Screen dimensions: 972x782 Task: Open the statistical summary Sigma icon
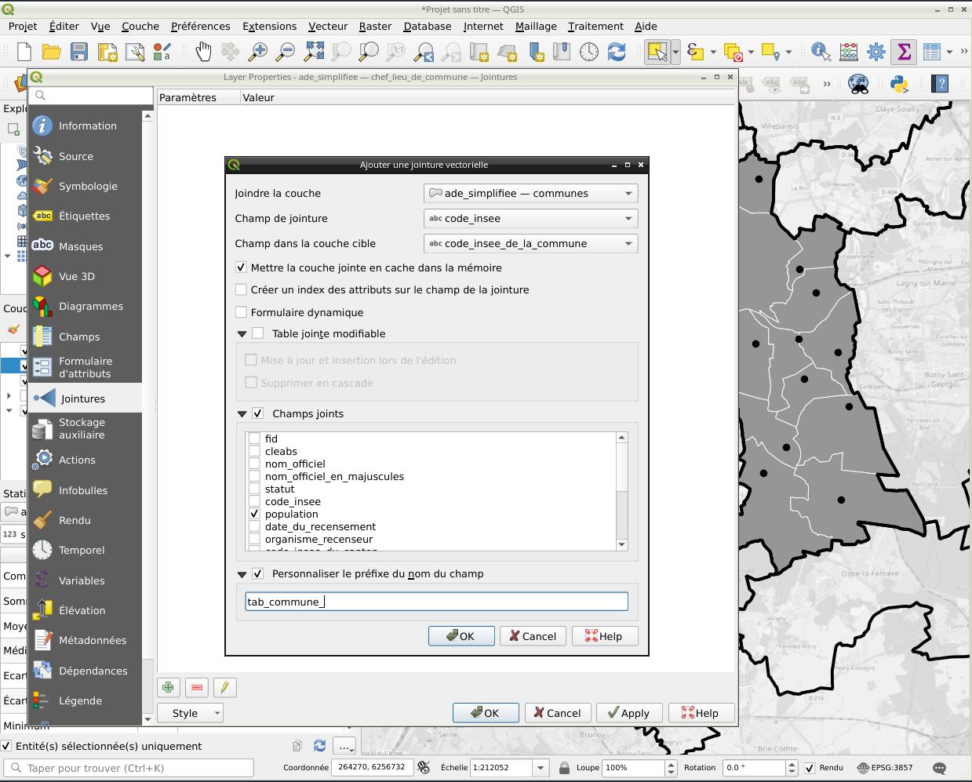(904, 53)
